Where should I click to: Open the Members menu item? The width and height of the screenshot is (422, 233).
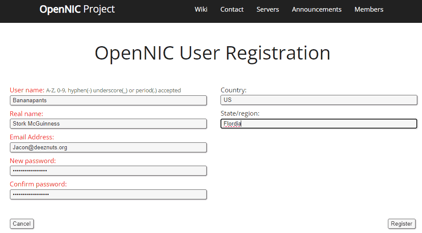(369, 9)
